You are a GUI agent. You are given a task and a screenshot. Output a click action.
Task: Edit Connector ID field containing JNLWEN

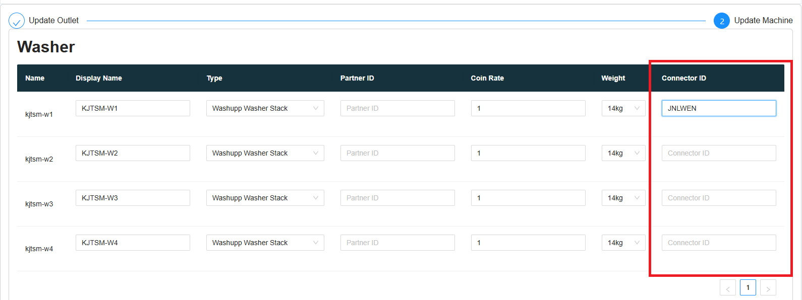[719, 108]
